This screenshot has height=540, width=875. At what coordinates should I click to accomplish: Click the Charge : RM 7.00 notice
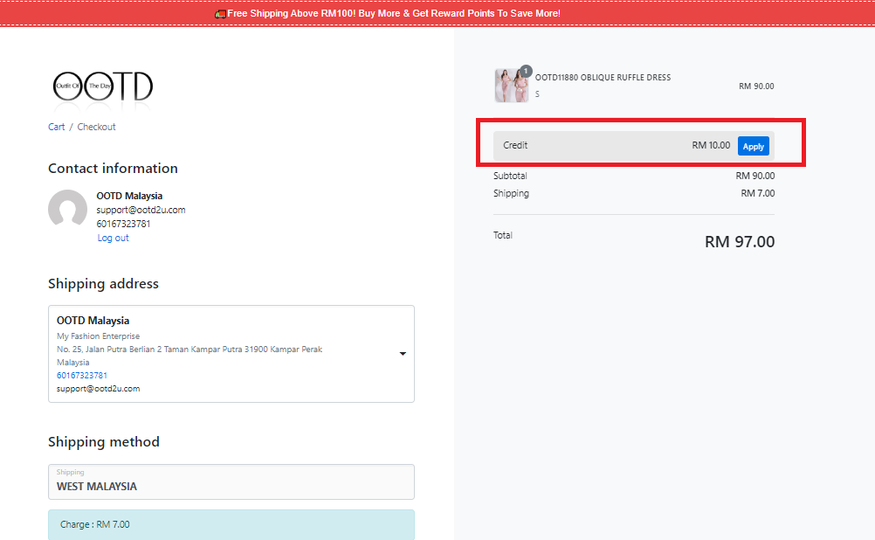pos(231,524)
